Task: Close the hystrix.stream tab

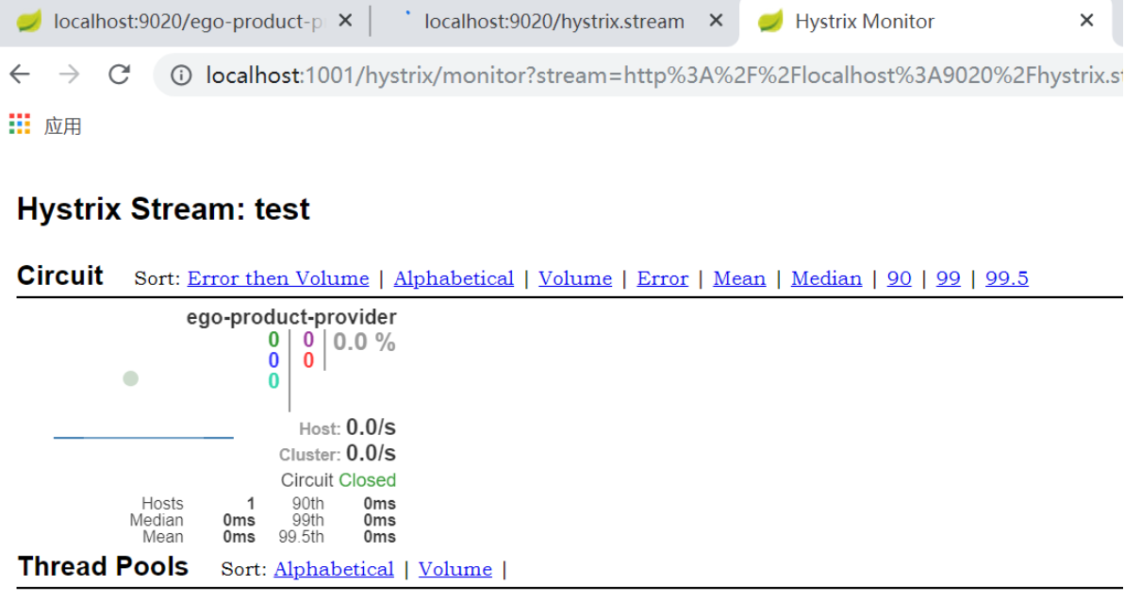Action: pos(716,21)
